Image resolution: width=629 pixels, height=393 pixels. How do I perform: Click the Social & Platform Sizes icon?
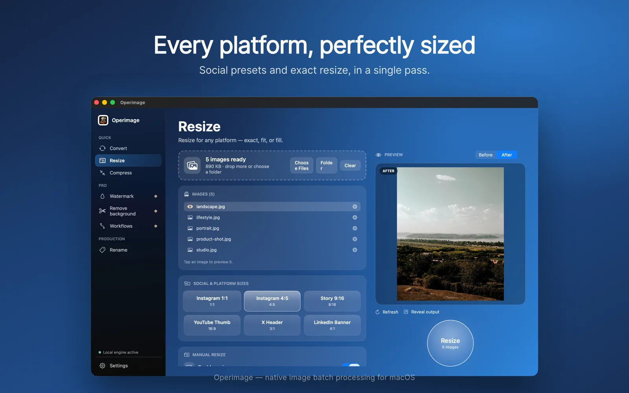point(187,283)
